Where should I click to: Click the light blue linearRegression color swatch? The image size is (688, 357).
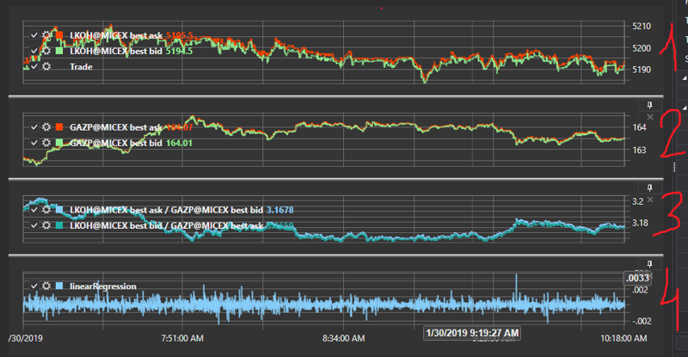coord(59,286)
